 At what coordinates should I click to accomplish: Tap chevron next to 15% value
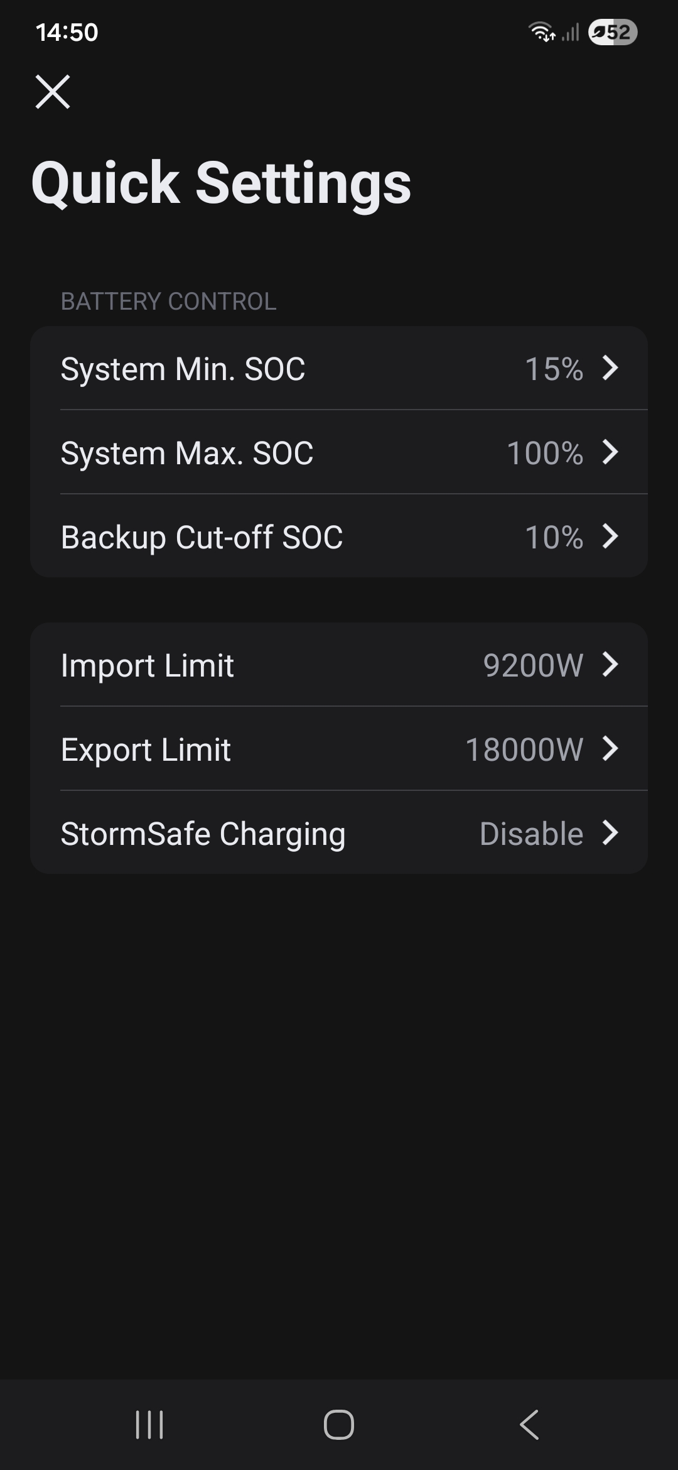click(x=610, y=368)
